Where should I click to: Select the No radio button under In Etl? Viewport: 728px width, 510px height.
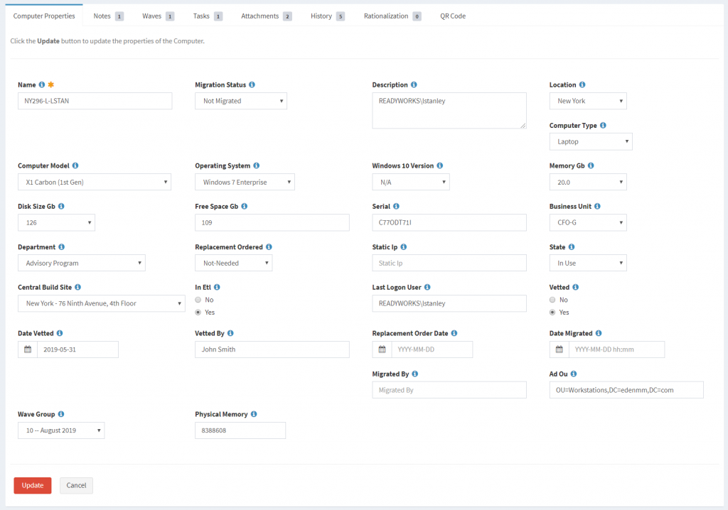198,300
